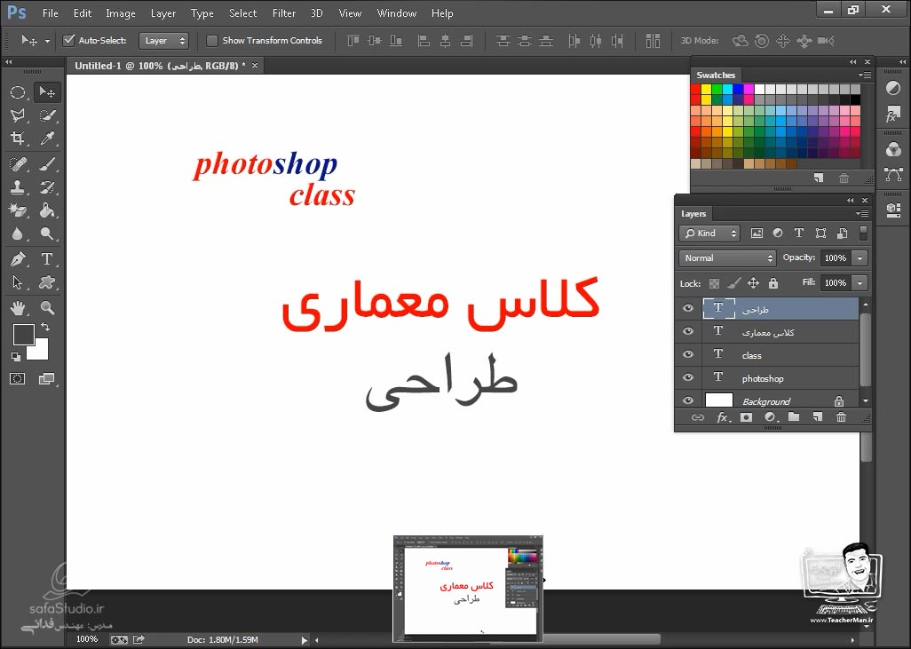Hide the class text layer

(688, 354)
